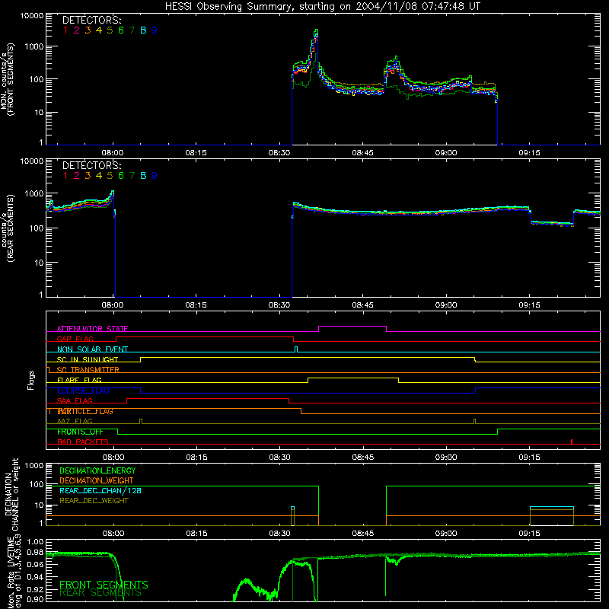Pick detector 9 in rear segments legend
The width and height of the screenshot is (609, 609).
coord(155,176)
